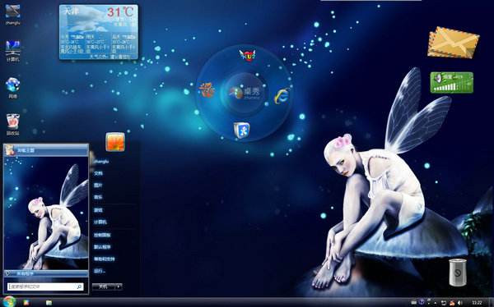Open the envelope mail gadget
The image size is (494, 307).
(x=454, y=43)
